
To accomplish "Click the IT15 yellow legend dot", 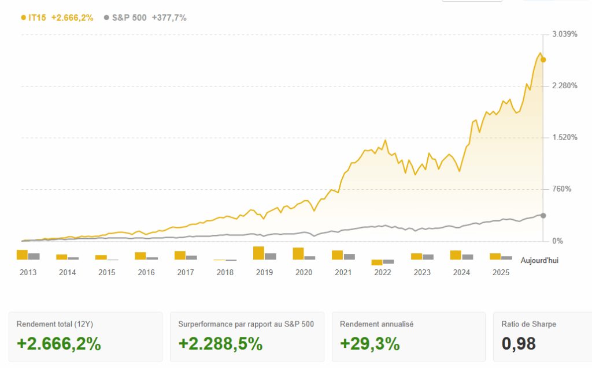I will tap(24, 18).
